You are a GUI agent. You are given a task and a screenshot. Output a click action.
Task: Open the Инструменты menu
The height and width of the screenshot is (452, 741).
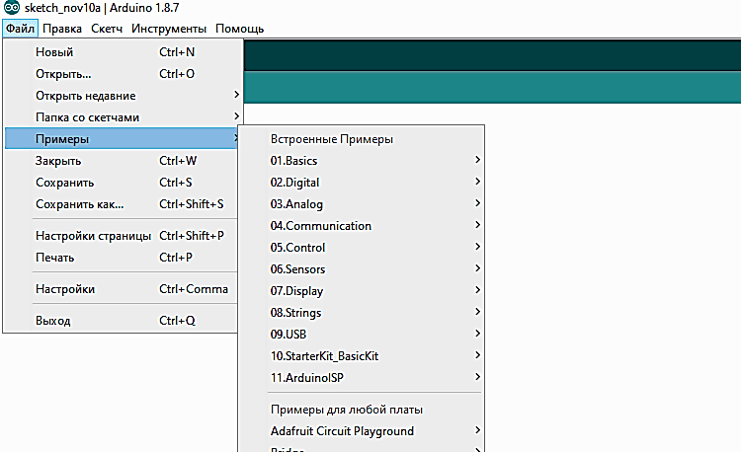pyautogui.click(x=169, y=30)
